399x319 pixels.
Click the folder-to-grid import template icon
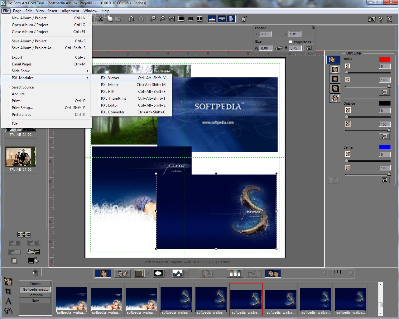tap(33, 251)
